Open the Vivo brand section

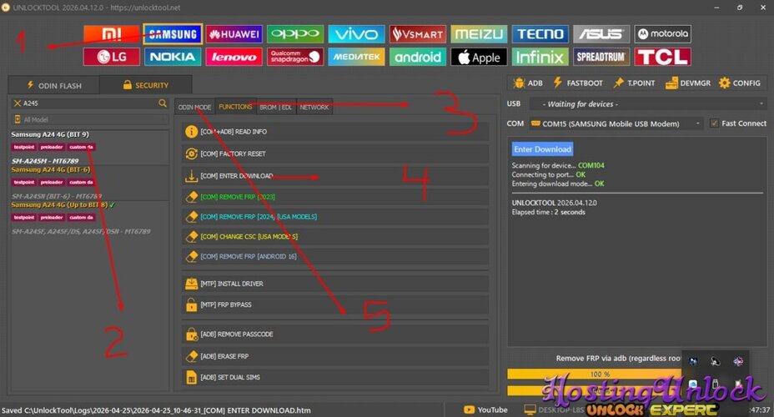point(356,34)
